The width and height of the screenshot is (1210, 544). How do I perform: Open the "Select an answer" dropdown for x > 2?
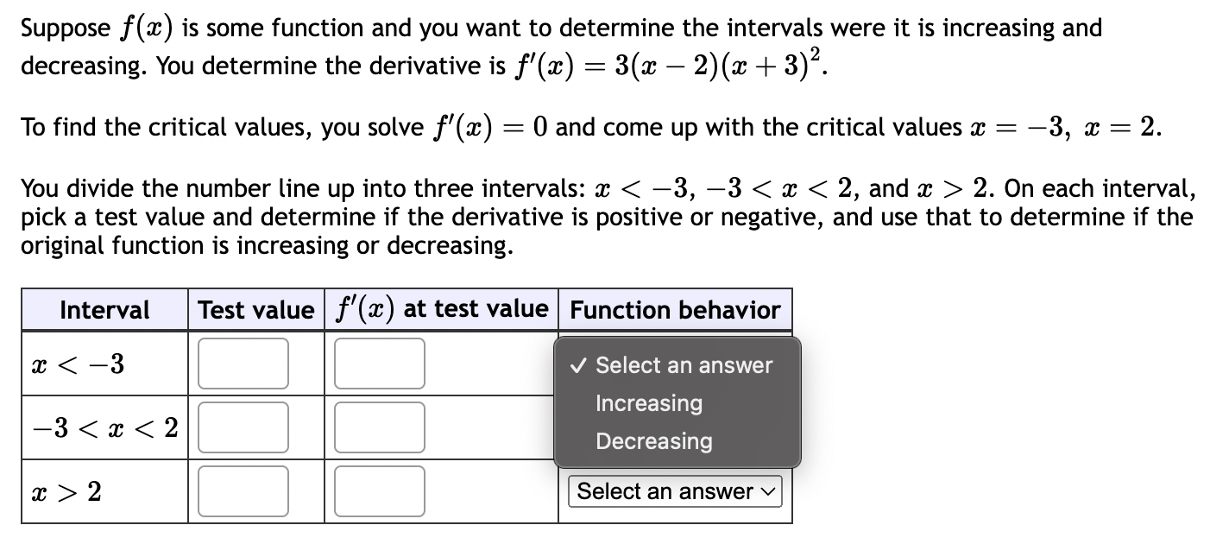675,491
